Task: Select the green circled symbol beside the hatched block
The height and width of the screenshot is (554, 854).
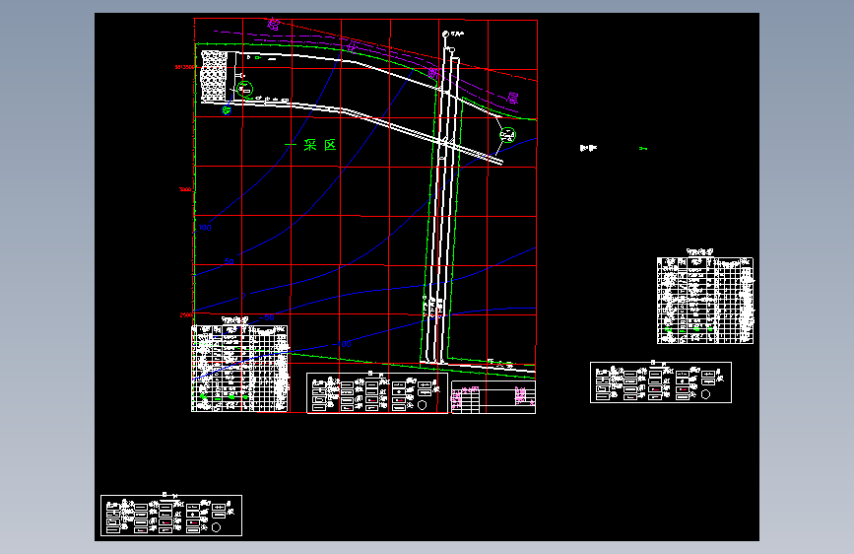Action: 244,89
